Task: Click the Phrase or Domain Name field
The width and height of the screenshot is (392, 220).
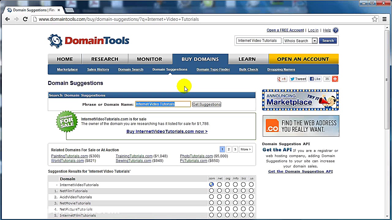Action: click(163, 104)
